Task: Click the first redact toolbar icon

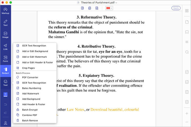Action: coord(82,8)
